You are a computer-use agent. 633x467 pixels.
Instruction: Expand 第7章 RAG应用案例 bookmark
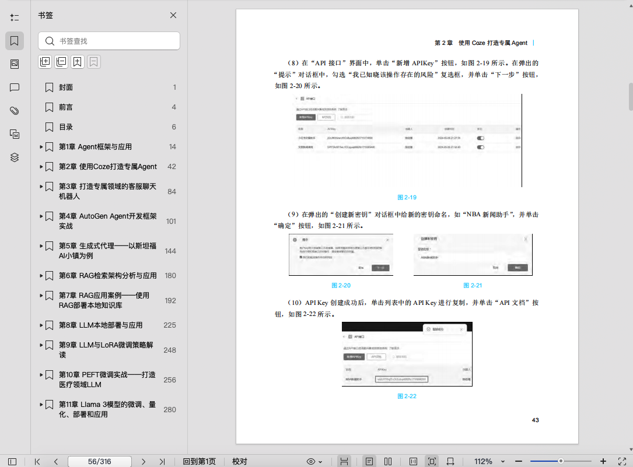click(x=41, y=295)
